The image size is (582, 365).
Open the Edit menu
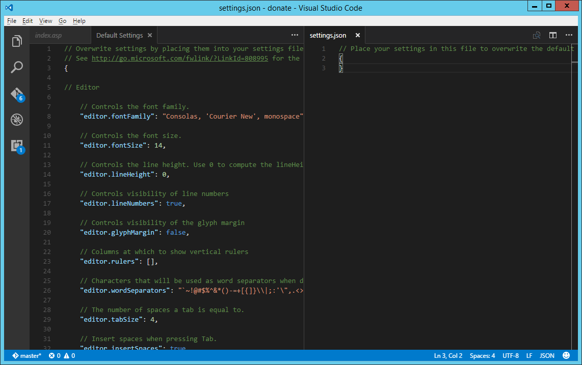28,21
